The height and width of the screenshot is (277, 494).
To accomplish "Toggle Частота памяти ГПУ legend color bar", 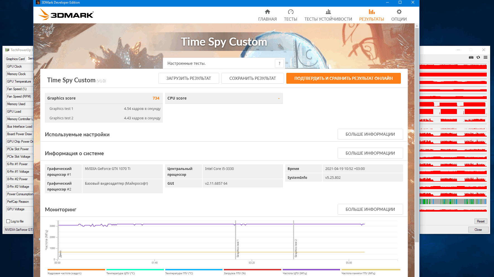I will pos(371,269).
